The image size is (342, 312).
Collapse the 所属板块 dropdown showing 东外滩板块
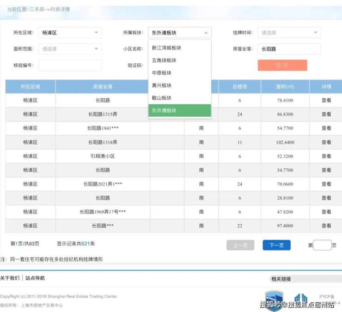[179, 33]
